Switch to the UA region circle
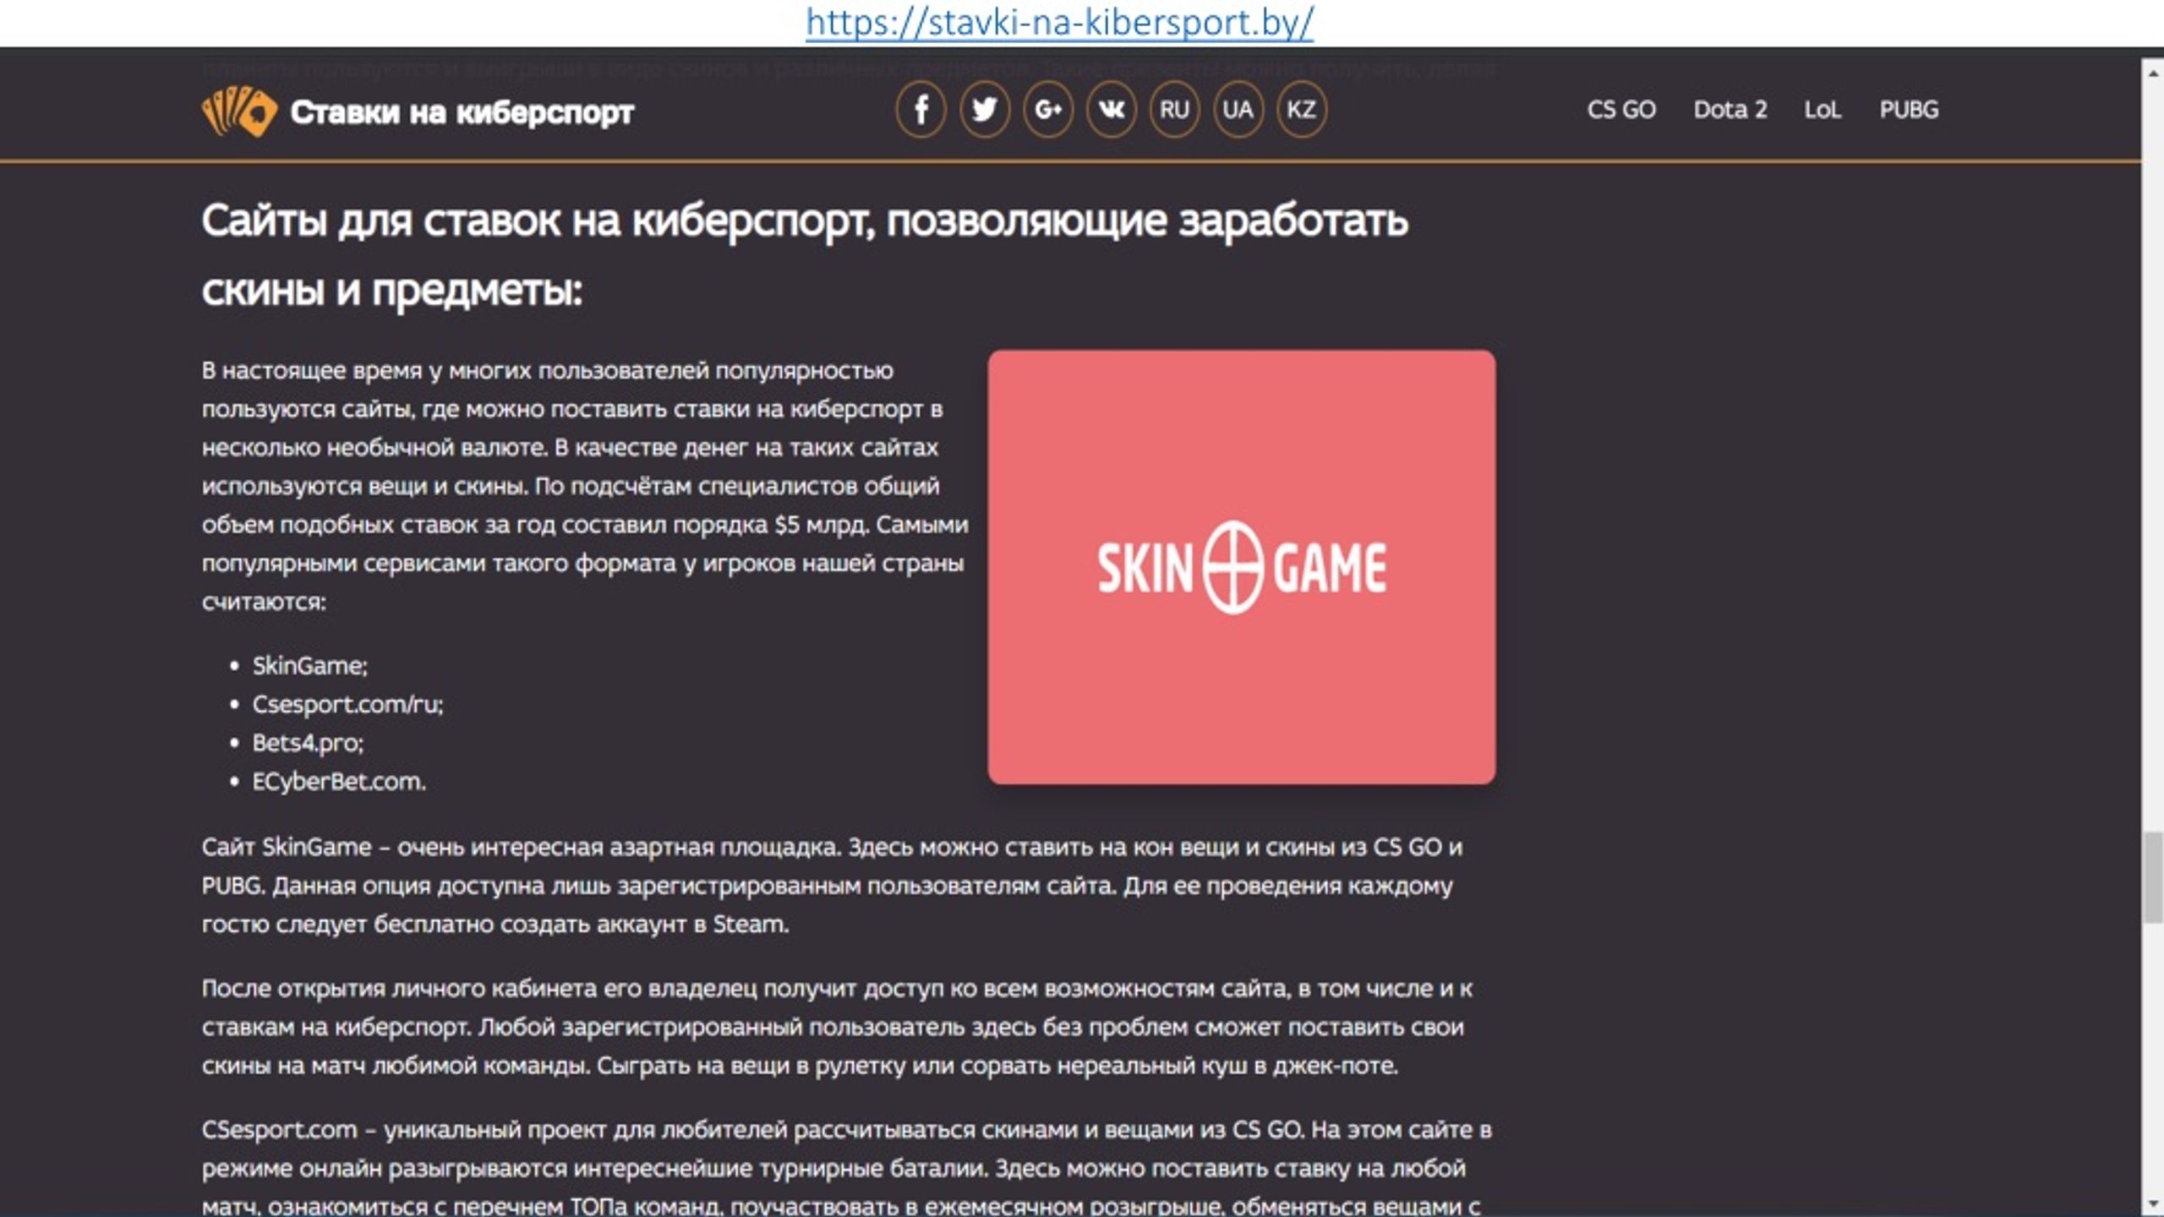The width and height of the screenshot is (2164, 1217). click(1238, 110)
